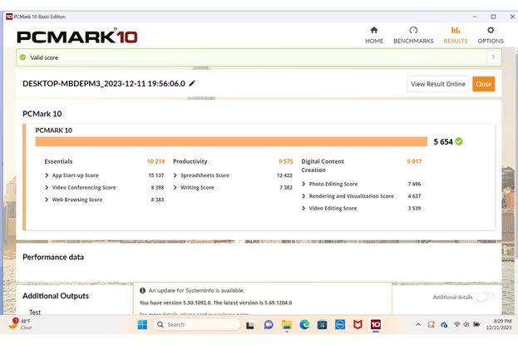
Task: Expand Spreadsheets Score
Action: click(175, 175)
